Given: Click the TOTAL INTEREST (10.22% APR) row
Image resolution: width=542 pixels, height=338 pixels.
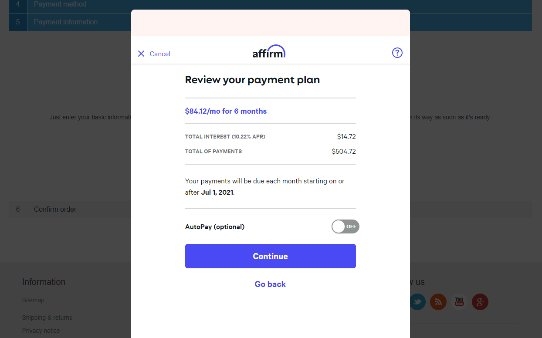Looking at the screenshot, I should coord(270,136).
